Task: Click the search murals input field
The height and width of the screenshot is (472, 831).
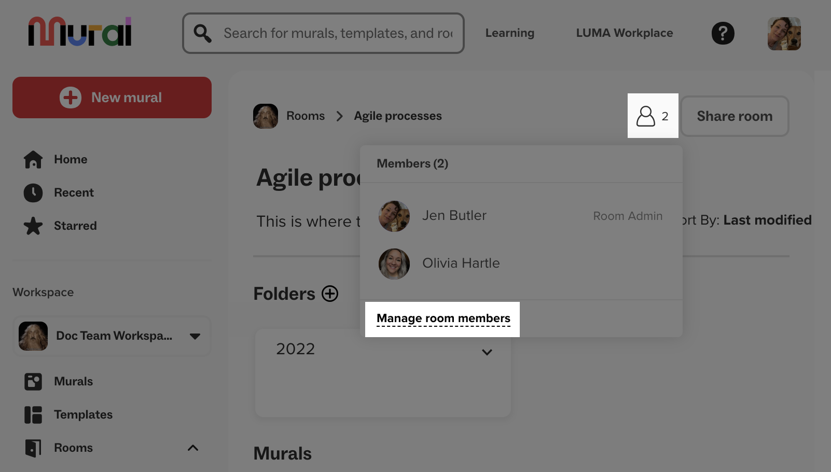Action: click(x=337, y=33)
